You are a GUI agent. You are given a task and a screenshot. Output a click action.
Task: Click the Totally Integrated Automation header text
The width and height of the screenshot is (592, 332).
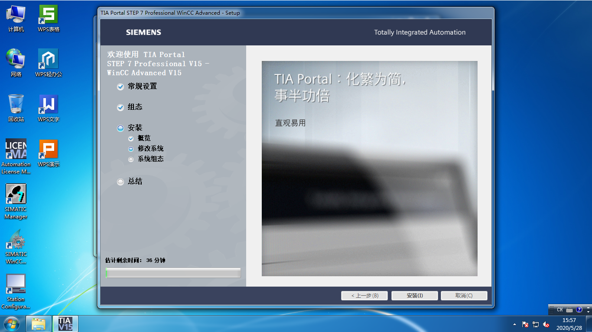[420, 32]
